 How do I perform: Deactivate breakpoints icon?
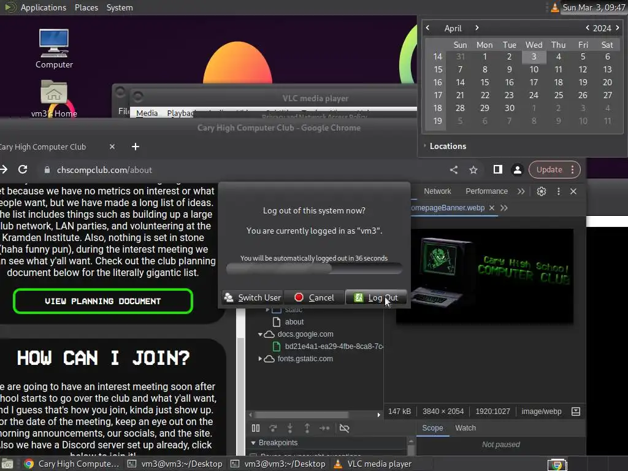click(x=345, y=428)
